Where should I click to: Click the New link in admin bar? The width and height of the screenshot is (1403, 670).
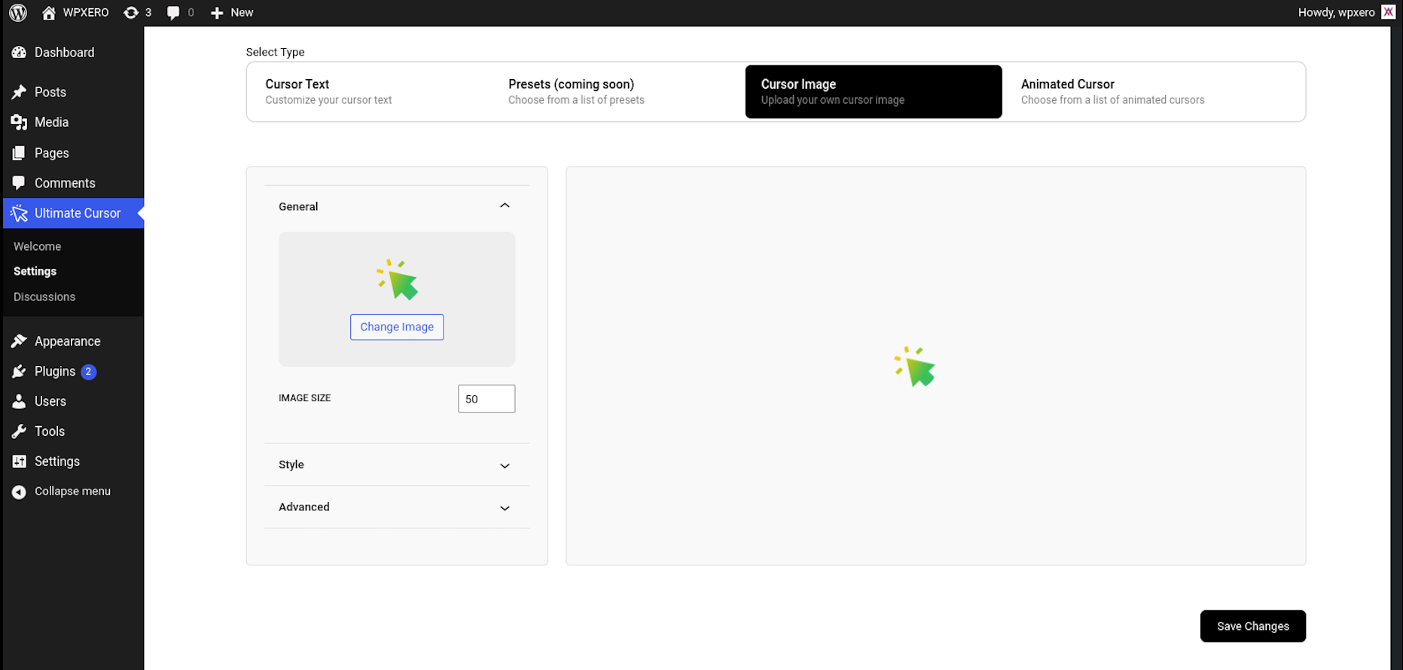pos(242,13)
